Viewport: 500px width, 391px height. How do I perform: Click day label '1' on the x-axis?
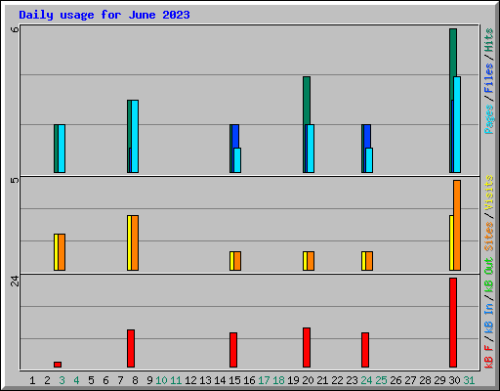(x=32, y=380)
